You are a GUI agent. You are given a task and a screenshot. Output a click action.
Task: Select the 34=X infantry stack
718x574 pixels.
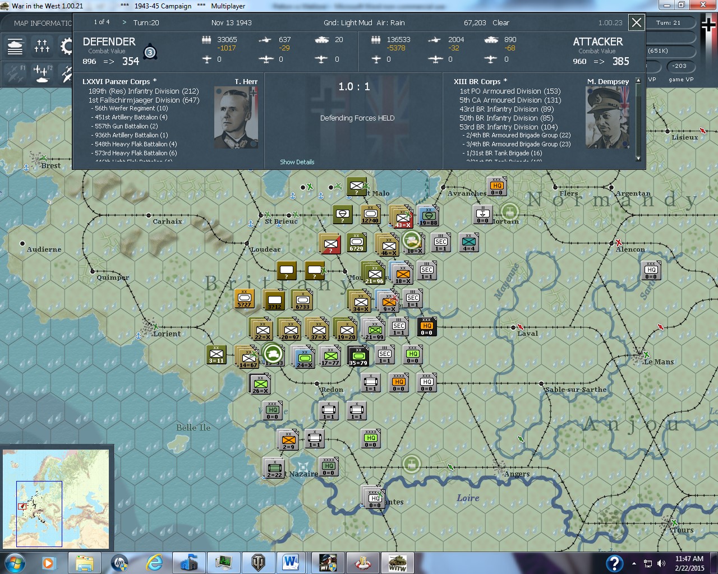click(x=360, y=302)
